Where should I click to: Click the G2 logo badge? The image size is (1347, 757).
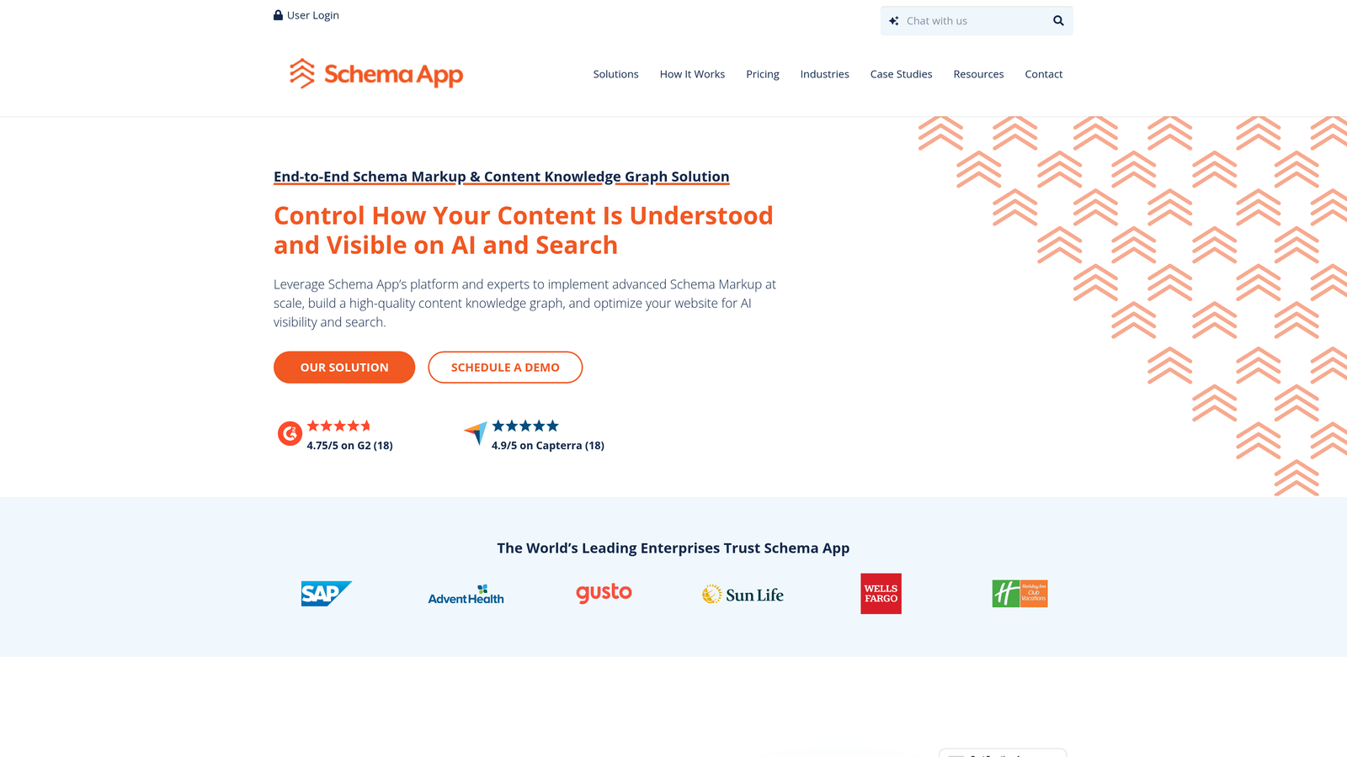pyautogui.click(x=290, y=433)
